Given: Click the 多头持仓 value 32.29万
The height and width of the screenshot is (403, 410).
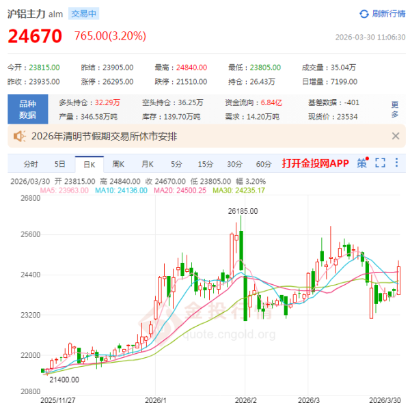Looking at the screenshot, I should [x=107, y=102].
